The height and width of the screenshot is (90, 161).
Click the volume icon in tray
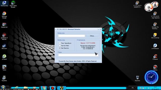pos(149,88)
